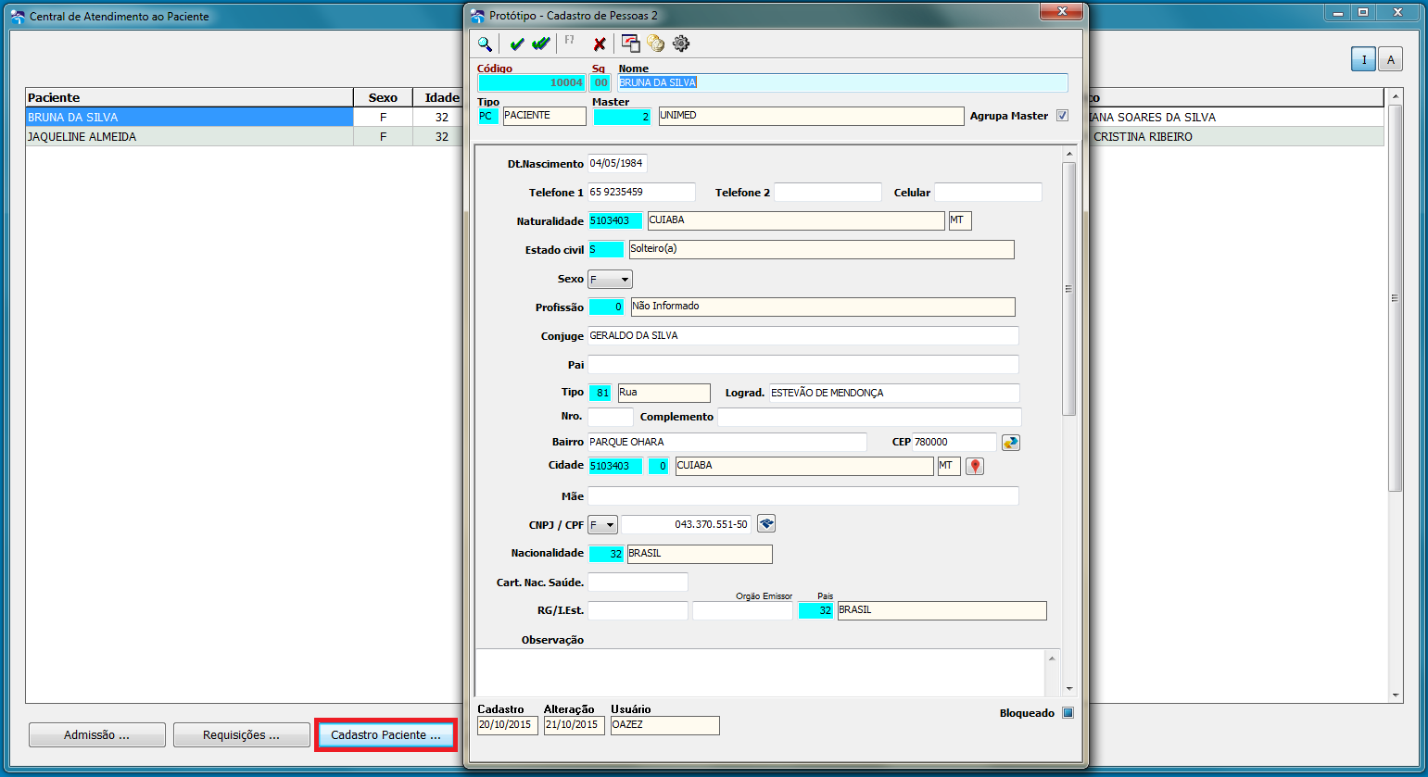Click the Bairro field PARQUE OHARA
The image size is (1428, 777).
click(x=727, y=442)
